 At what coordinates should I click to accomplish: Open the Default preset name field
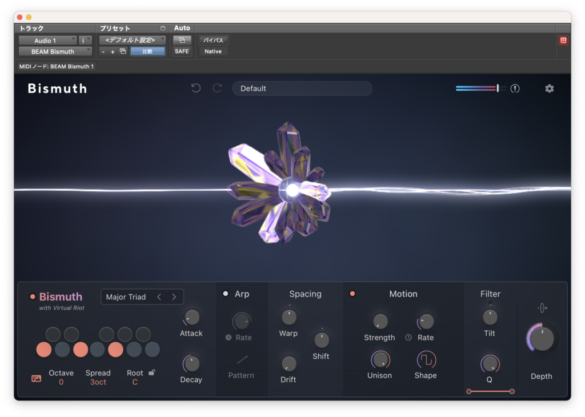[302, 89]
